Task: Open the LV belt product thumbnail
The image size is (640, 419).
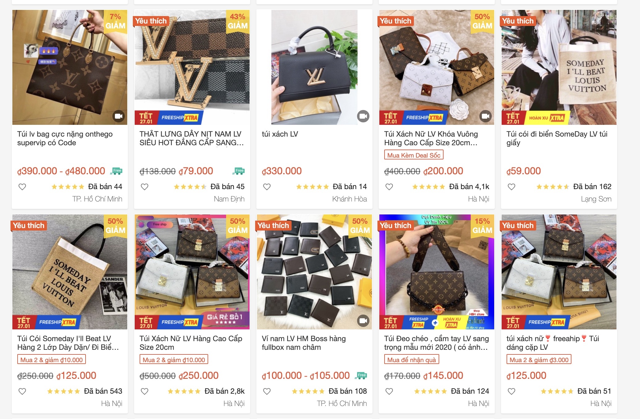Action: click(x=192, y=67)
